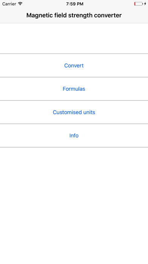Tap the navigation bar's bottom border

[74, 23]
